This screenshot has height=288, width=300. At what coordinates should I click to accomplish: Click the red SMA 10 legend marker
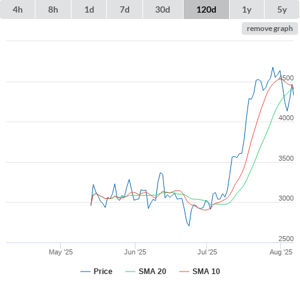(184, 272)
